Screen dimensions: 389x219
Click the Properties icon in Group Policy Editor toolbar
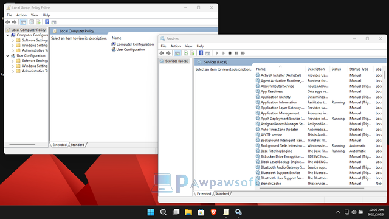(32, 22)
